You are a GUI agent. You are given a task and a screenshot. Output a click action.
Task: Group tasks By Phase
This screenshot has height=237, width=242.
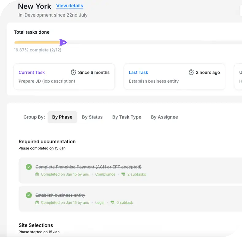pyautogui.click(x=62, y=117)
